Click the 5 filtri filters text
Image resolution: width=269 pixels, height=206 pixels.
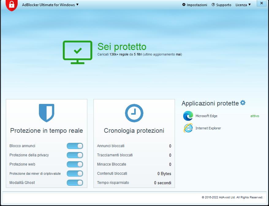(138, 55)
